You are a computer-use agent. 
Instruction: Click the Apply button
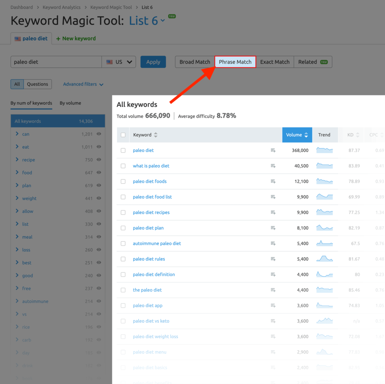pos(153,62)
